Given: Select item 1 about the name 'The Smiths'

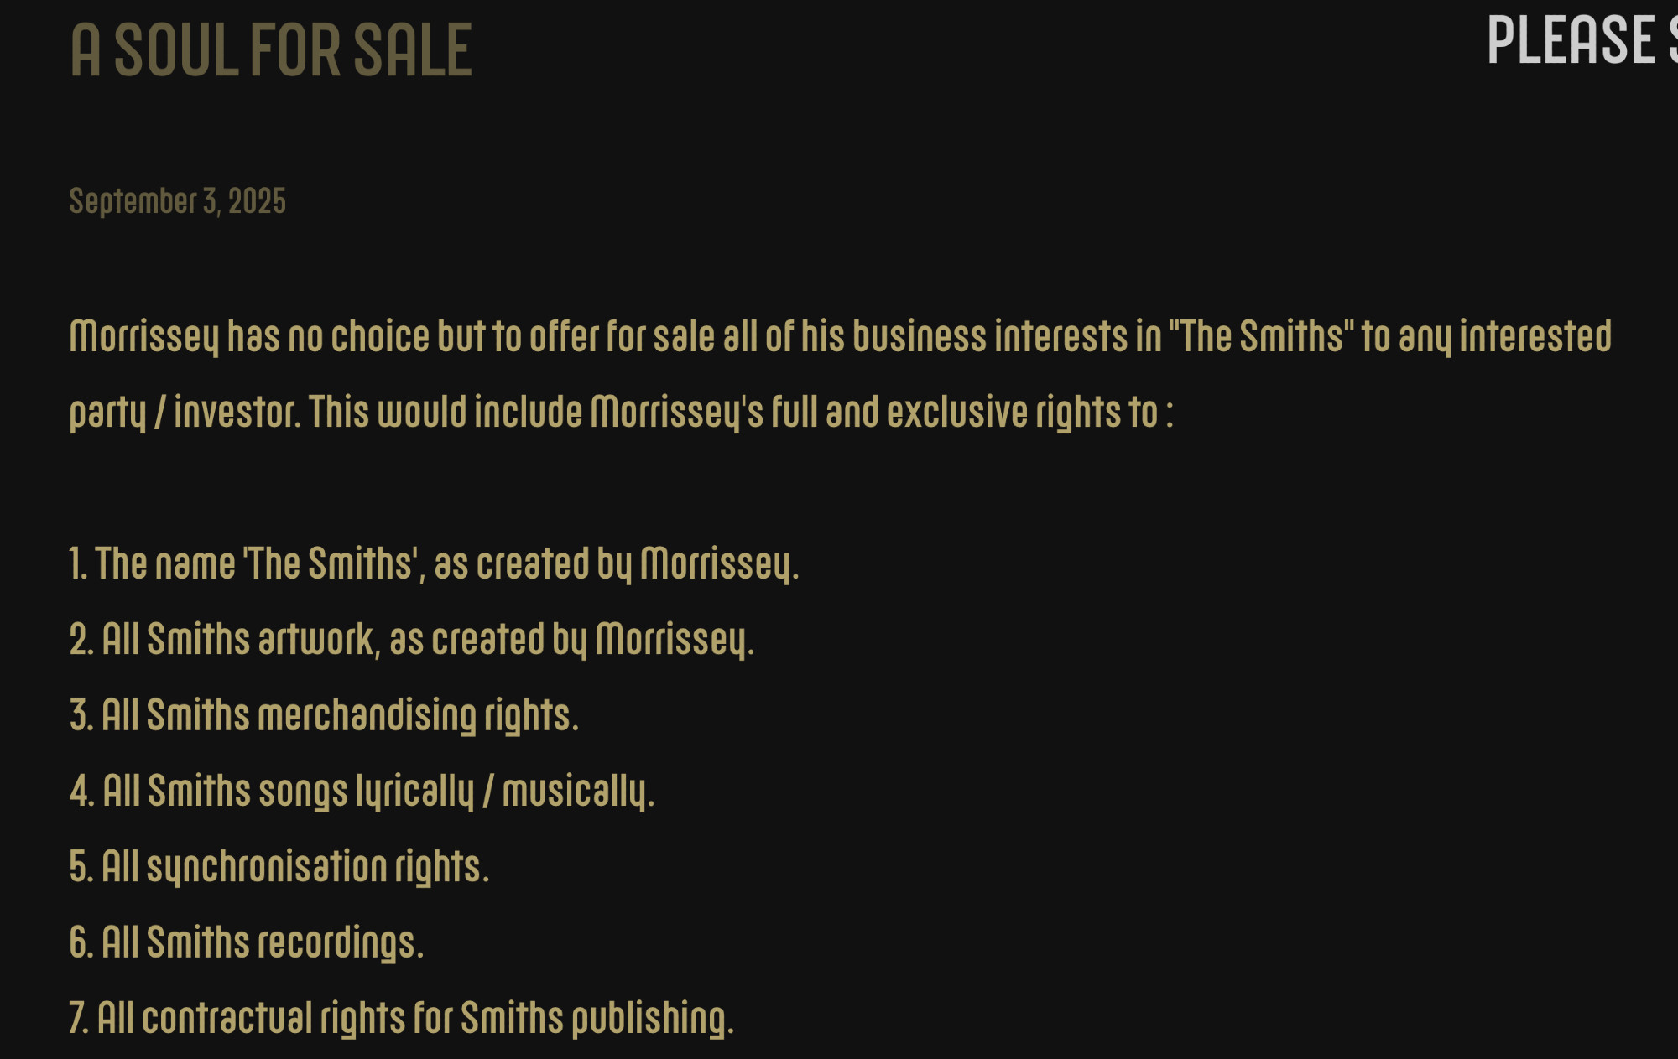Looking at the screenshot, I should coord(434,563).
